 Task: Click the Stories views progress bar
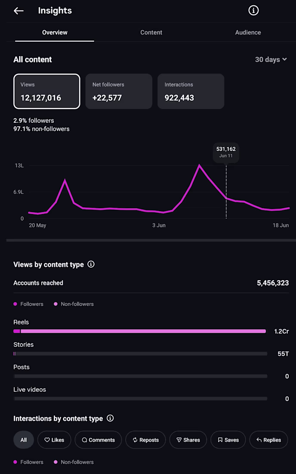pyautogui.click(x=140, y=354)
